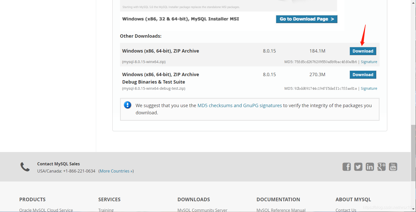Viewport: 416px width, 212px height.
Task: Open the Facebook social icon
Action: point(346,167)
